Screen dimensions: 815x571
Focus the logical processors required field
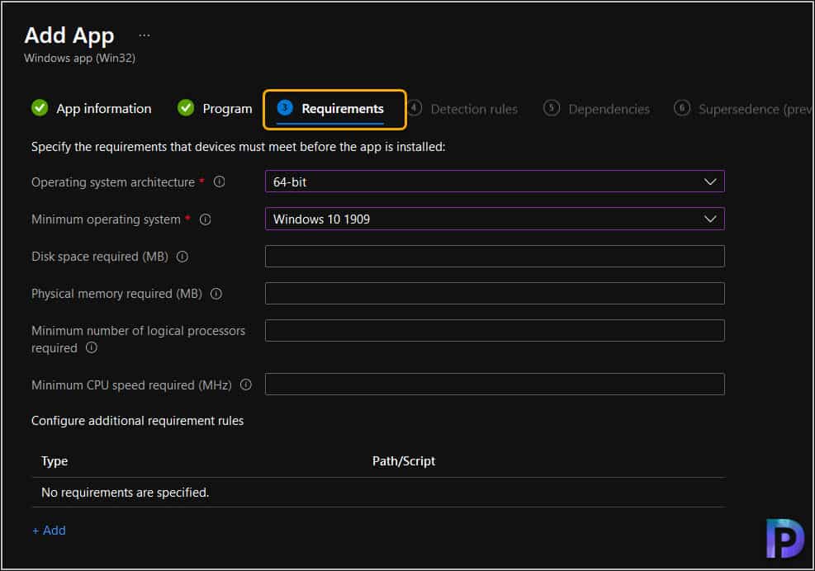[x=495, y=331]
